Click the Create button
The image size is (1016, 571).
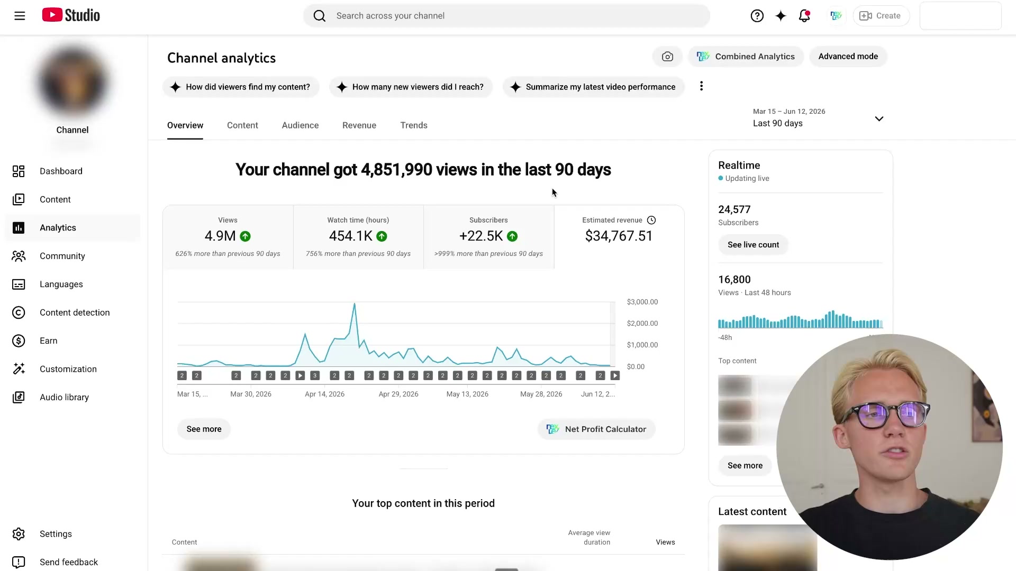coord(881,16)
